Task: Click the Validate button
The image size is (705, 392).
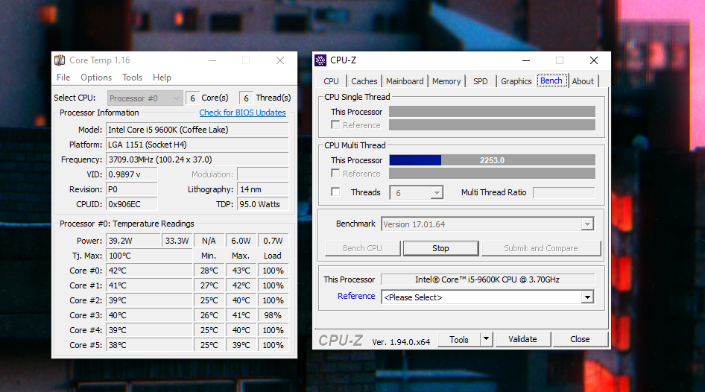Action: [x=523, y=339]
